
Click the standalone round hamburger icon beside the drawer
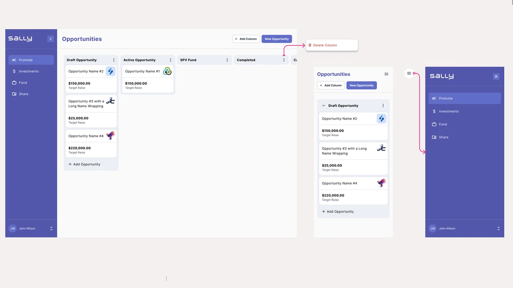click(x=409, y=73)
